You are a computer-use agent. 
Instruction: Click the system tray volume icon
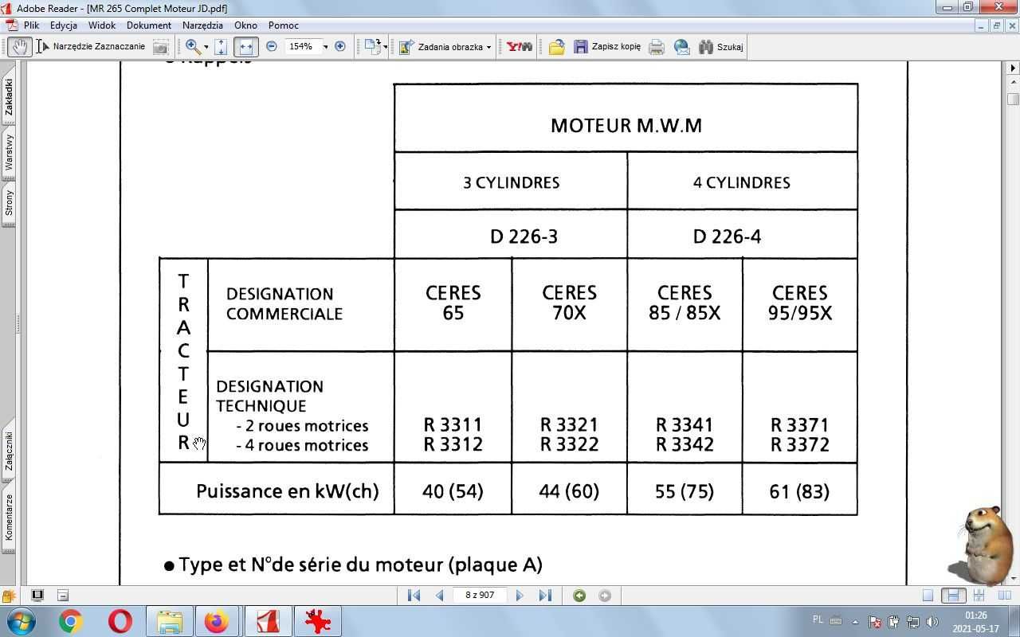[x=932, y=622]
